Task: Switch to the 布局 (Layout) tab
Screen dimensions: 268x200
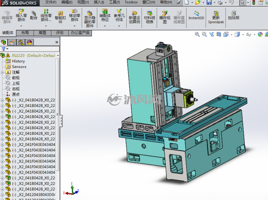Action: pyautogui.click(x=25, y=33)
